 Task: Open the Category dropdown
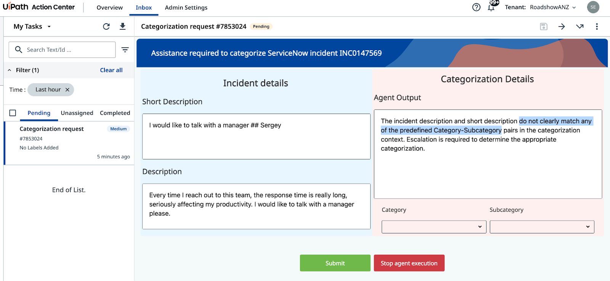coord(434,227)
